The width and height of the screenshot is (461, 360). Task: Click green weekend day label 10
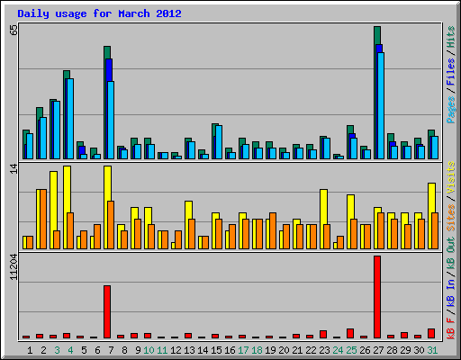[149, 350]
